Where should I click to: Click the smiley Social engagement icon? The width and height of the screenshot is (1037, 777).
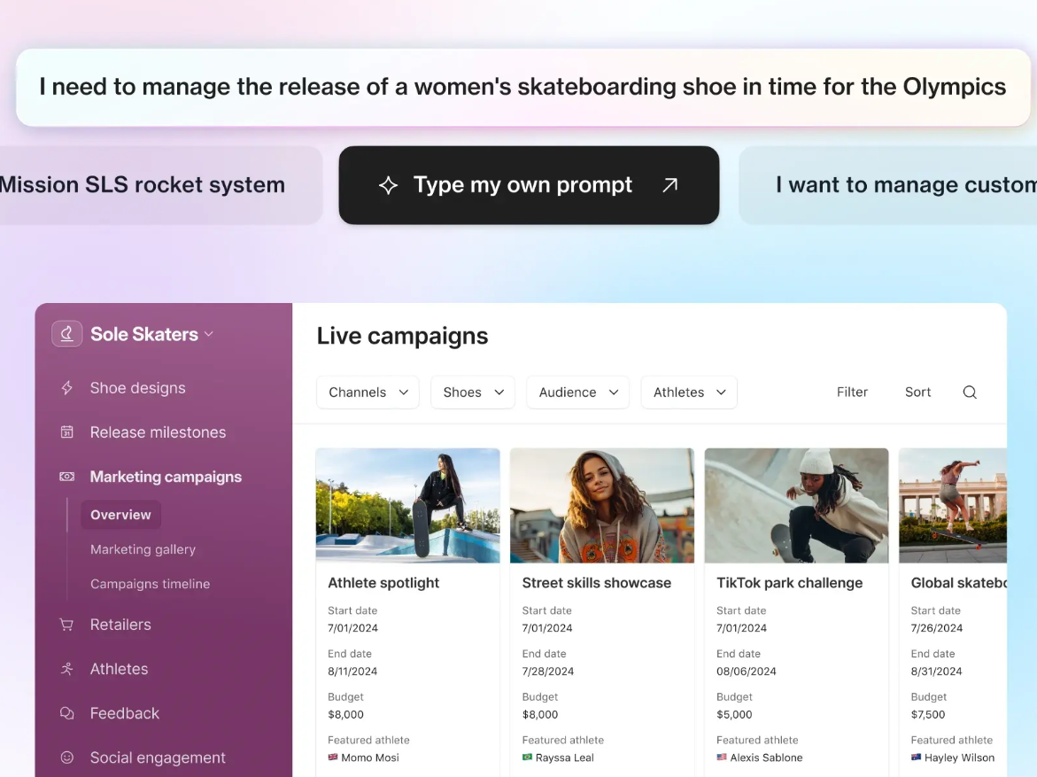(x=66, y=758)
